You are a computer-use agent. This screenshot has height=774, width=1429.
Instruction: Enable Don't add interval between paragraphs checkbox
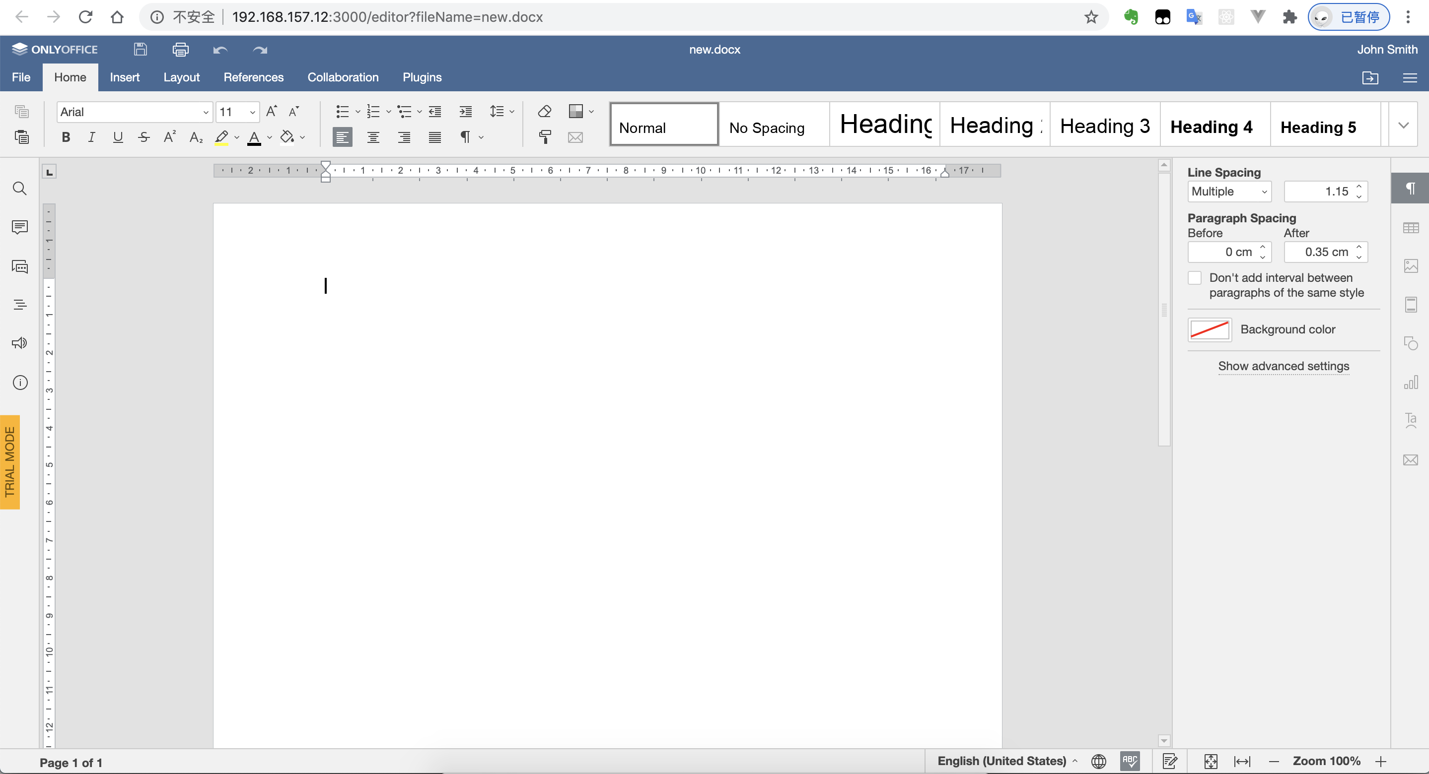[1195, 278]
